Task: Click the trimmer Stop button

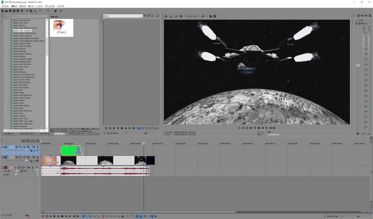Action: (122, 128)
